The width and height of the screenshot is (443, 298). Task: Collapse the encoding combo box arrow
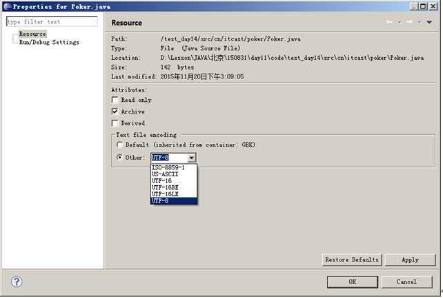pyautogui.click(x=192, y=158)
